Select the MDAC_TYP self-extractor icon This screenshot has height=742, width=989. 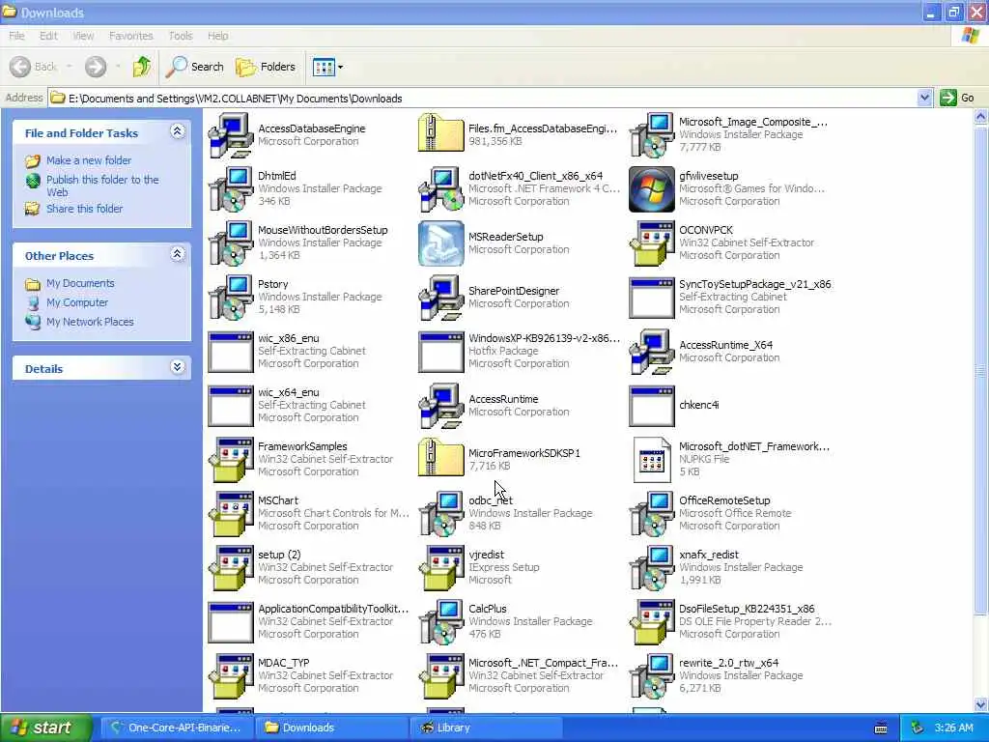coord(231,676)
